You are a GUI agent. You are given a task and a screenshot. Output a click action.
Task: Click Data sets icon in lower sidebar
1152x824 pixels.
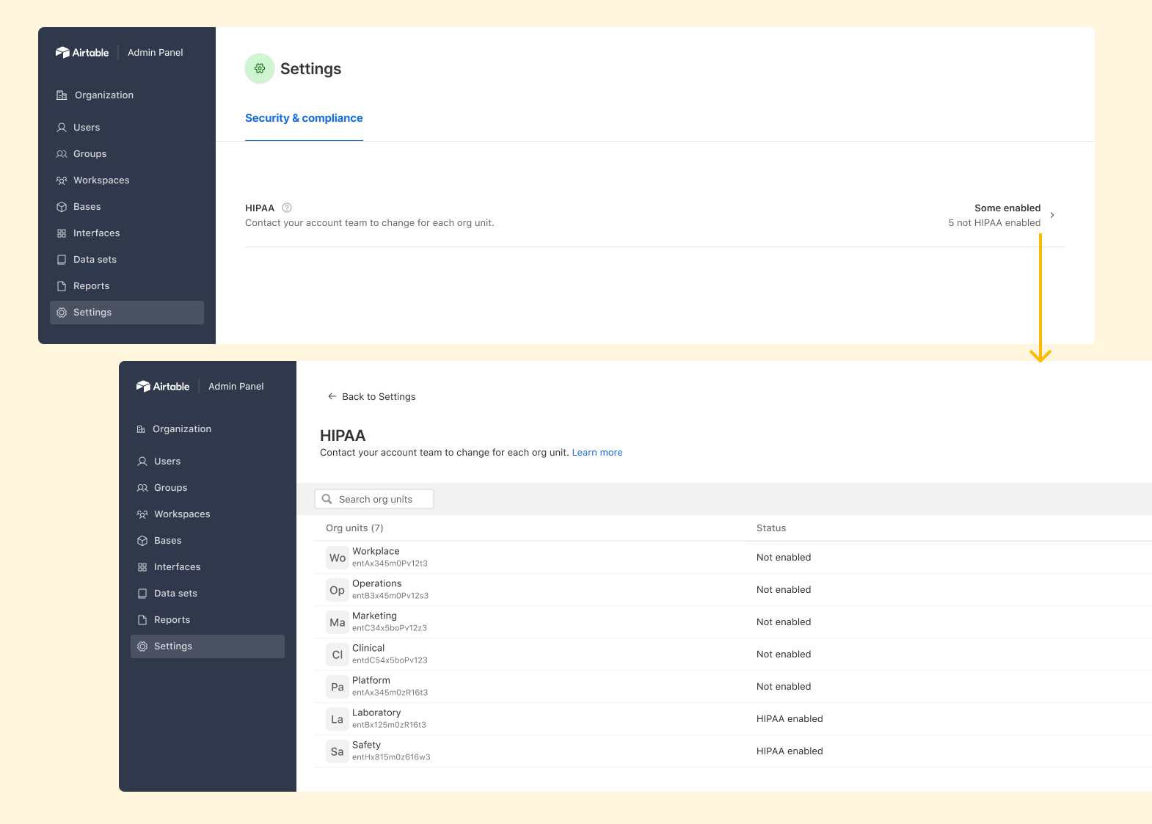[x=142, y=594]
